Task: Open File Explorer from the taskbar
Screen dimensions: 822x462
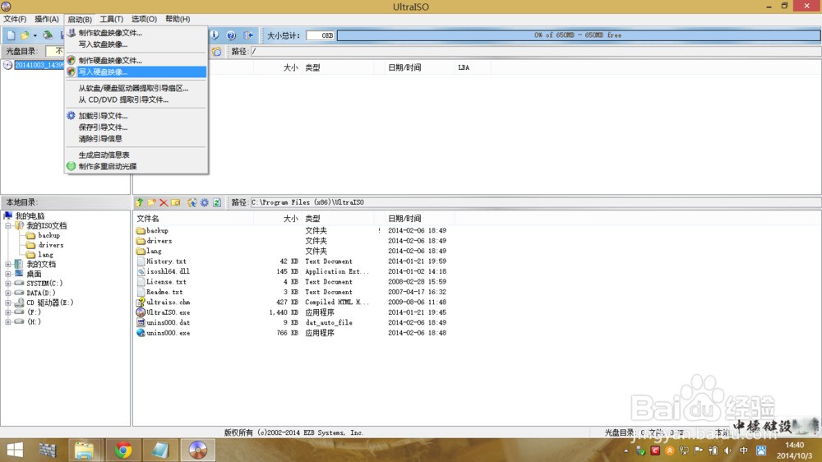Action: (84, 450)
